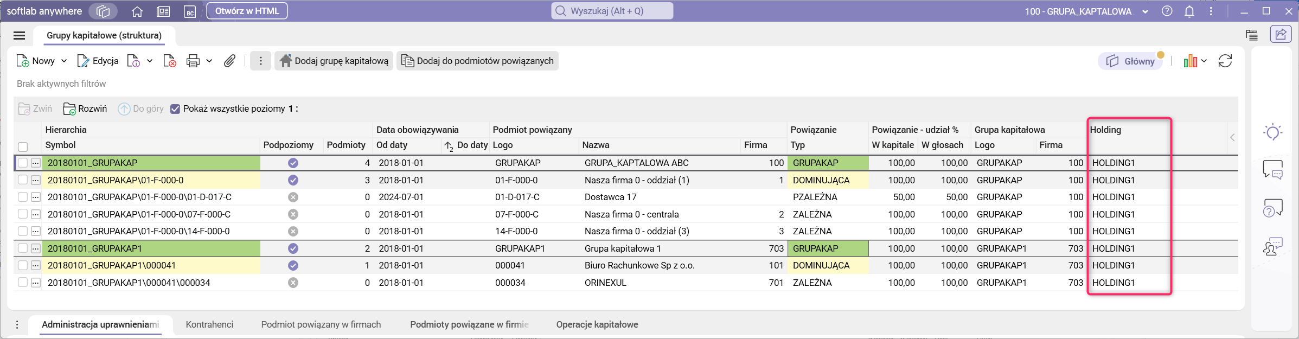Check the 20180101_GRUPAKAP1 row checkbox
This screenshot has width=1299, height=339.
point(23,248)
